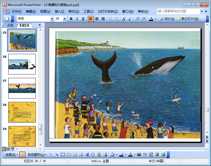Select slide 26 thumbnail
The height and width of the screenshot is (166, 211).
22,64
